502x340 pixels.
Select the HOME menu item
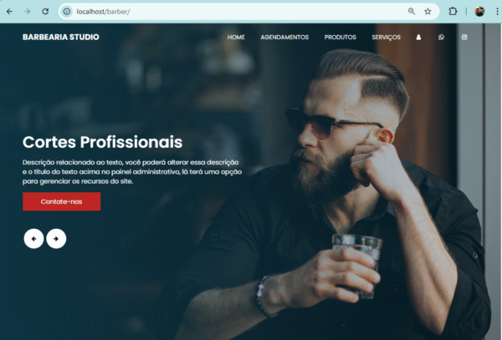[x=236, y=38]
